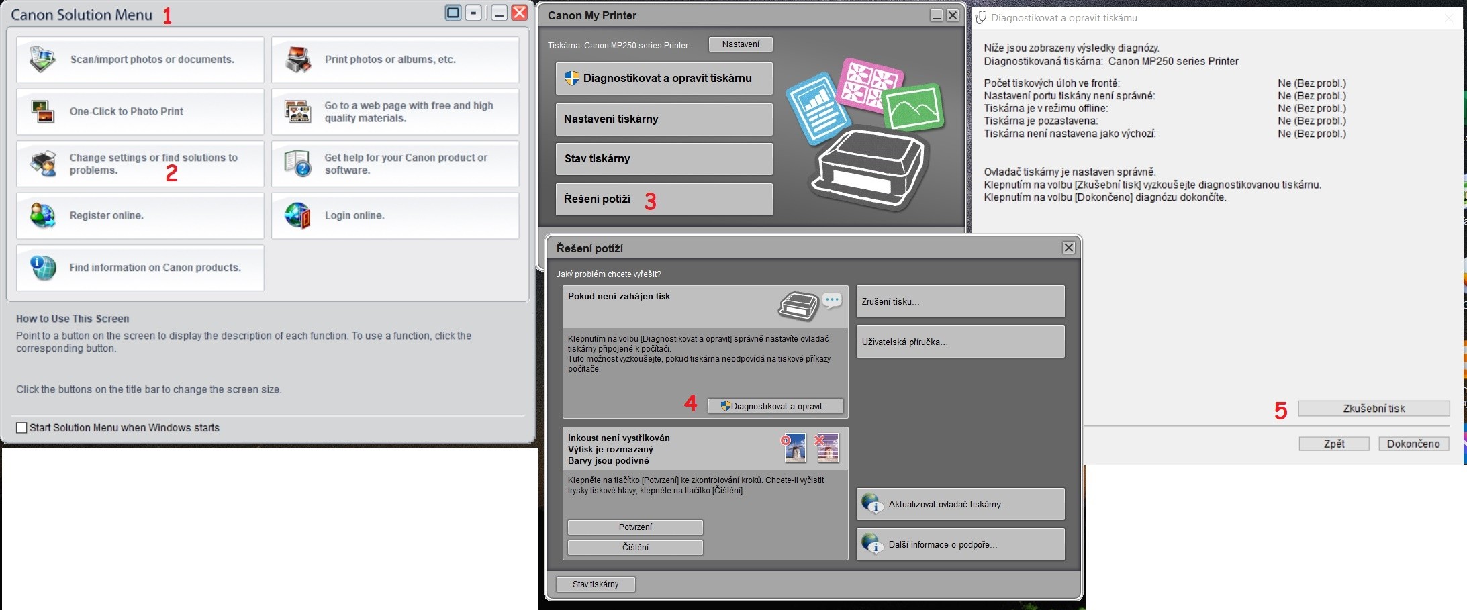Minimize the Canon My Printer window

pos(937,15)
